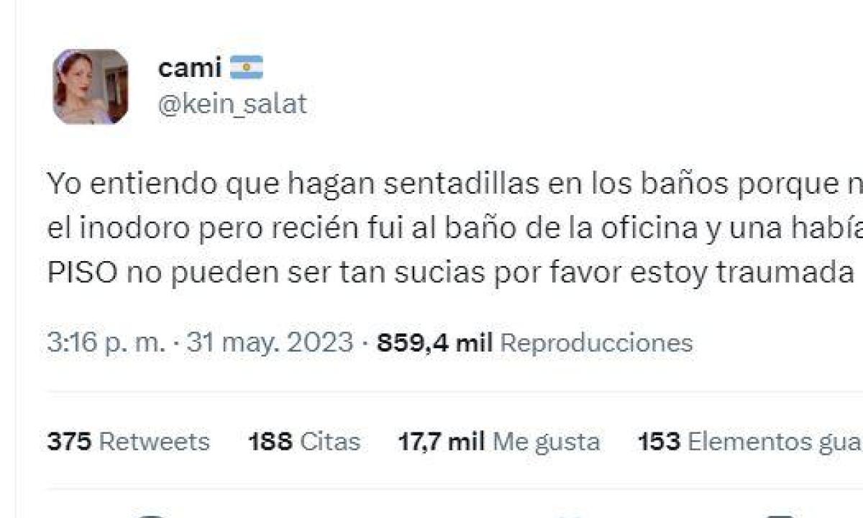Click the tweet line starting 'Yo entiendo'

point(455,186)
